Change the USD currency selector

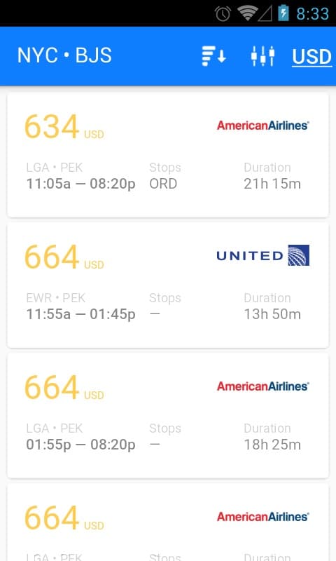click(x=311, y=57)
